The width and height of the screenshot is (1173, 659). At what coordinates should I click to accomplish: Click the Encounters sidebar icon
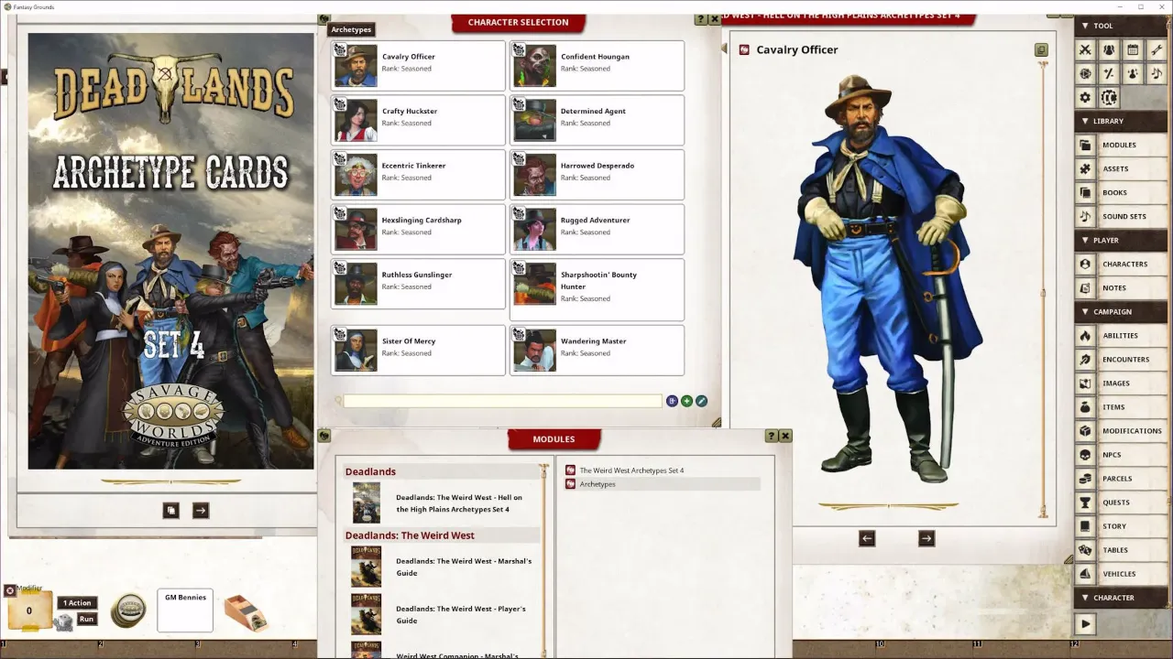pos(1086,359)
